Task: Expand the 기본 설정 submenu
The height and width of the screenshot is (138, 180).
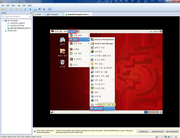Action: coord(79,35)
